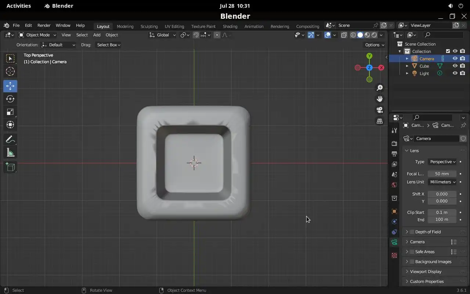Open the Collection properties tab
Image resolution: width=470 pixels, height=294 pixels.
[394, 198]
